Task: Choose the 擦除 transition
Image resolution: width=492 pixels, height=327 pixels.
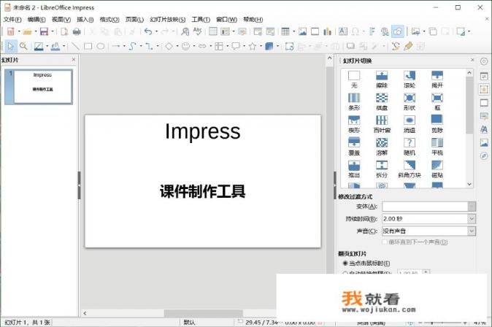Action: pyautogui.click(x=382, y=79)
